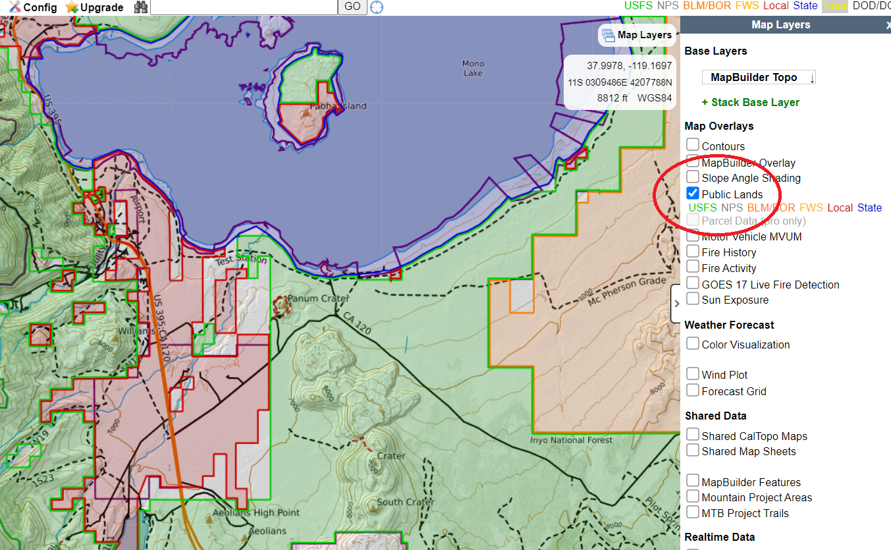Screen dimensions: 891x550
Task: Click the 8812 ft elevation readout
Action: 612,97
